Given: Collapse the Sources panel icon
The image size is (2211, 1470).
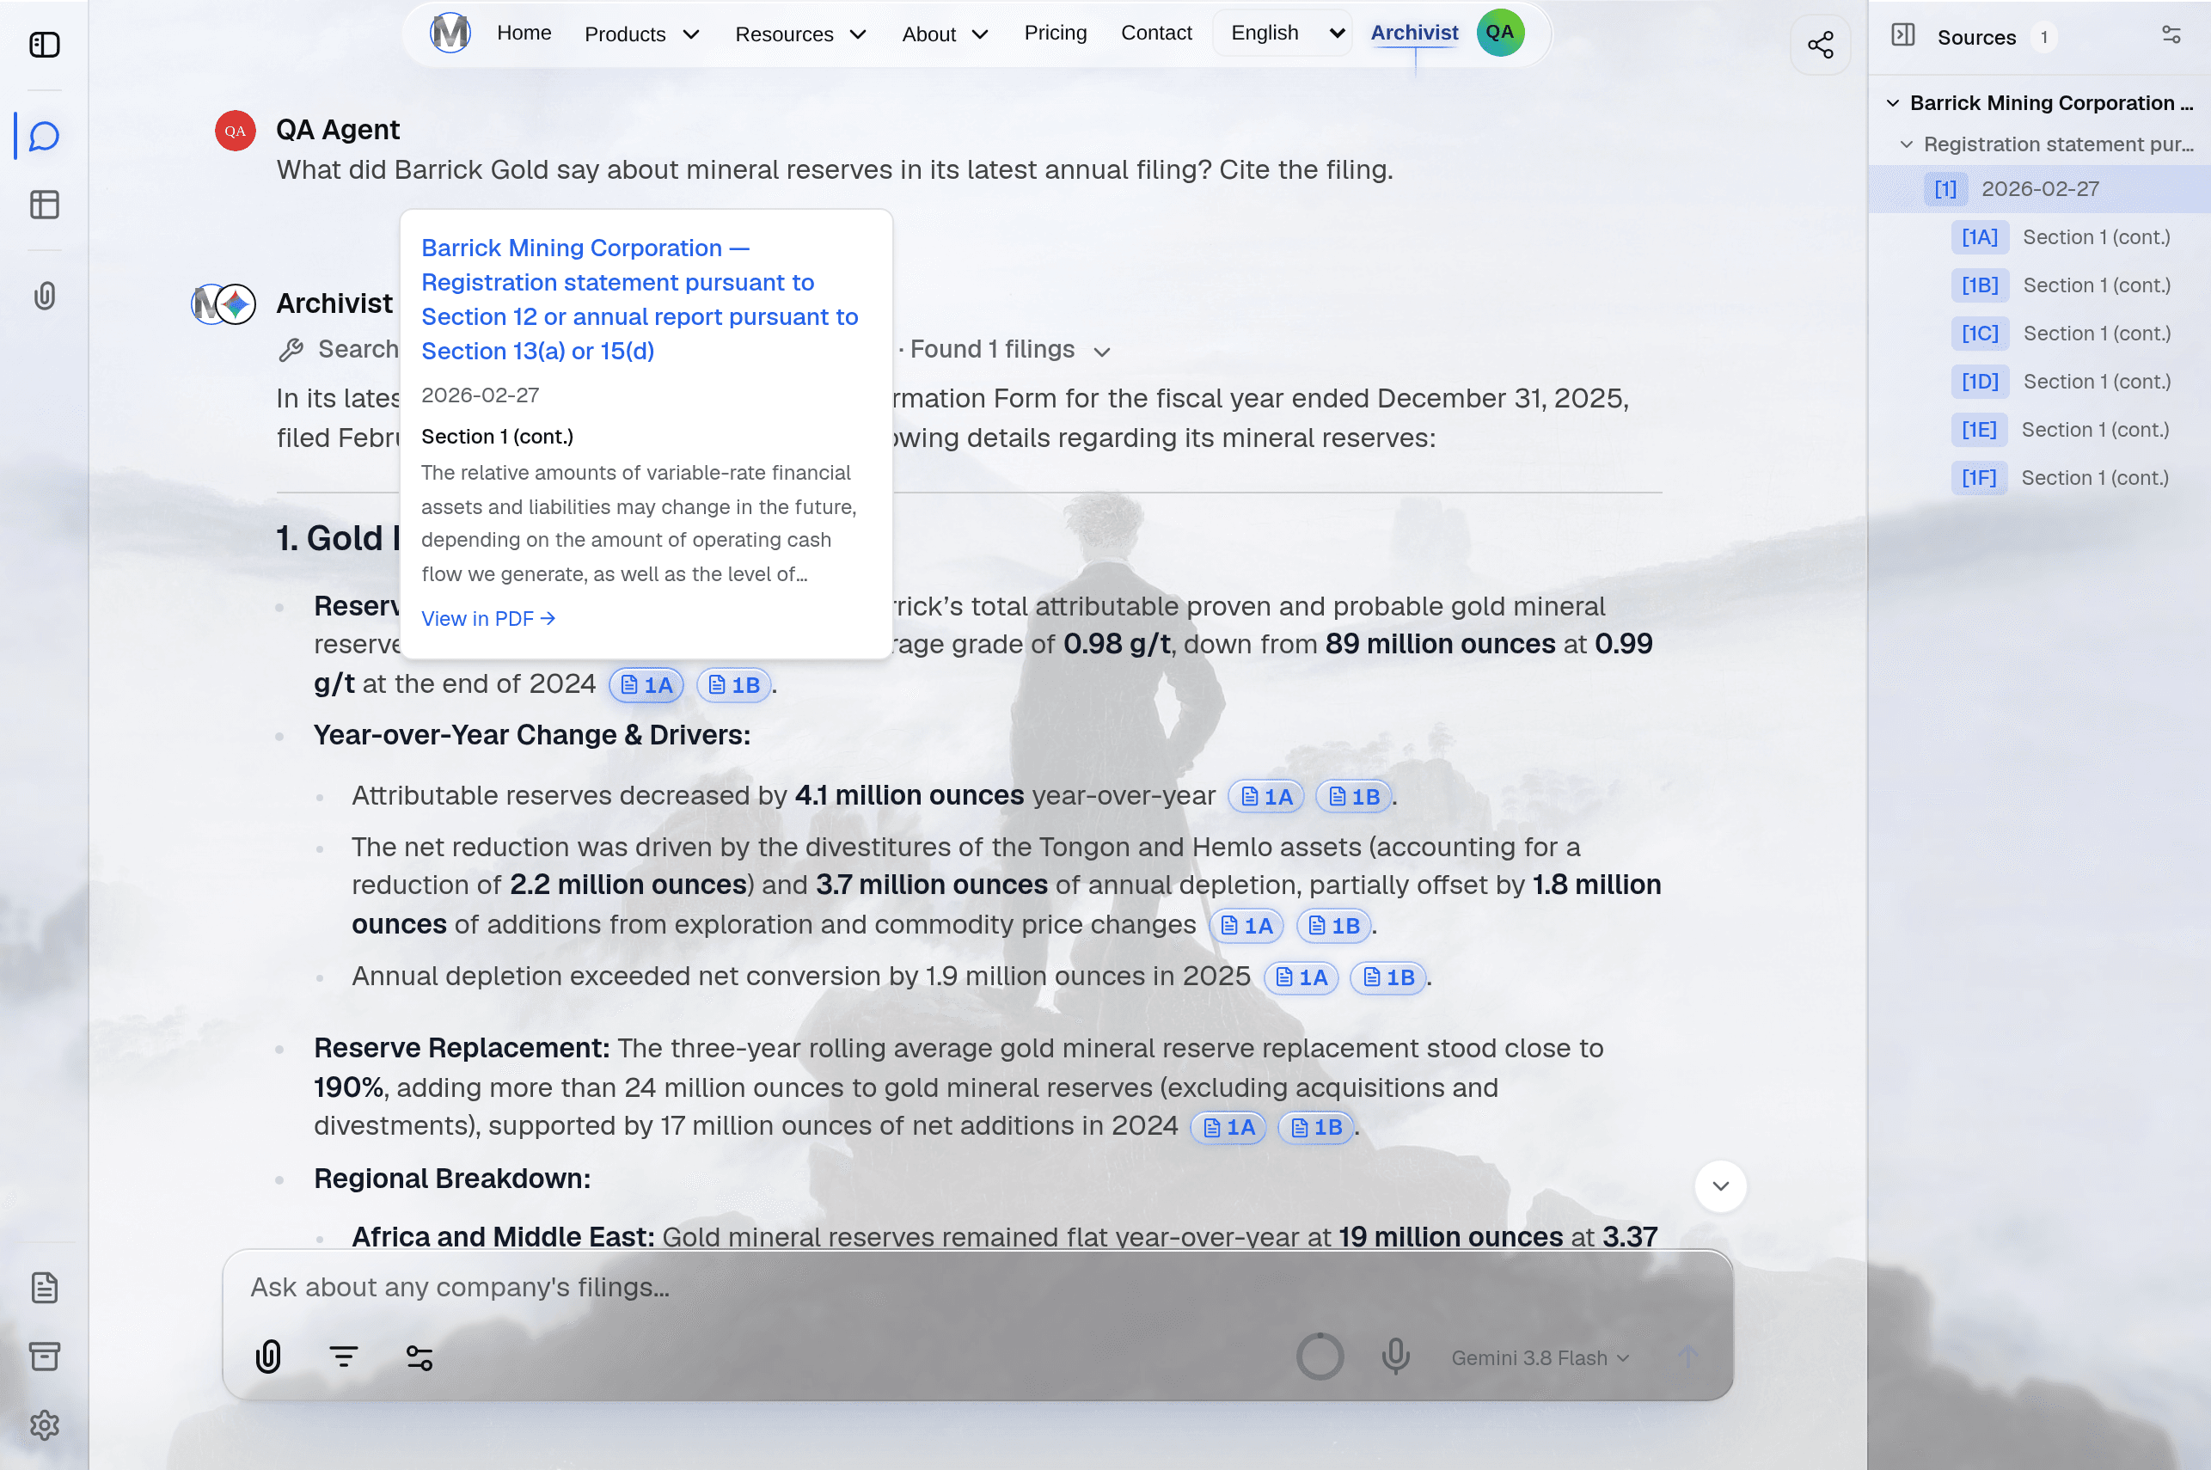Looking at the screenshot, I should coord(1902,35).
